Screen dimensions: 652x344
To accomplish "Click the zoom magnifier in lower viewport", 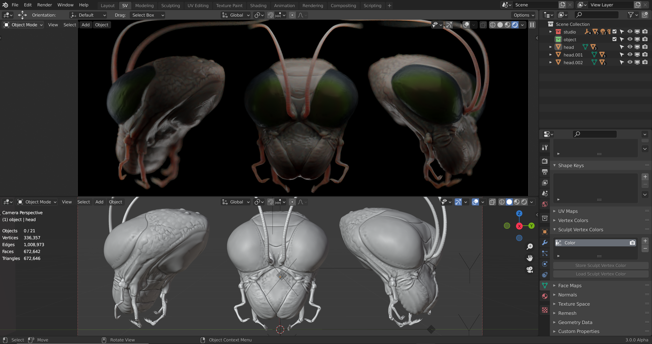I will 530,246.
